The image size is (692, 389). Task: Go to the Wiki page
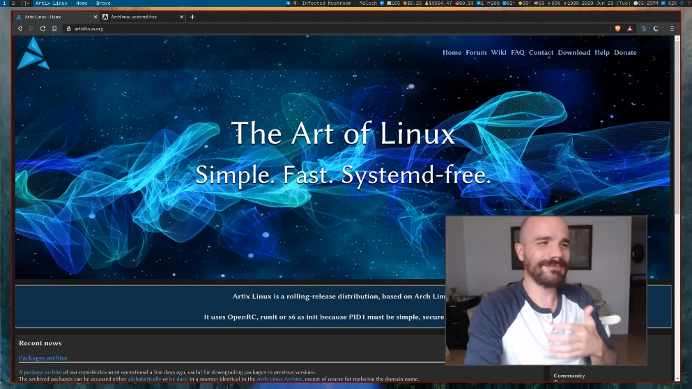tap(499, 52)
